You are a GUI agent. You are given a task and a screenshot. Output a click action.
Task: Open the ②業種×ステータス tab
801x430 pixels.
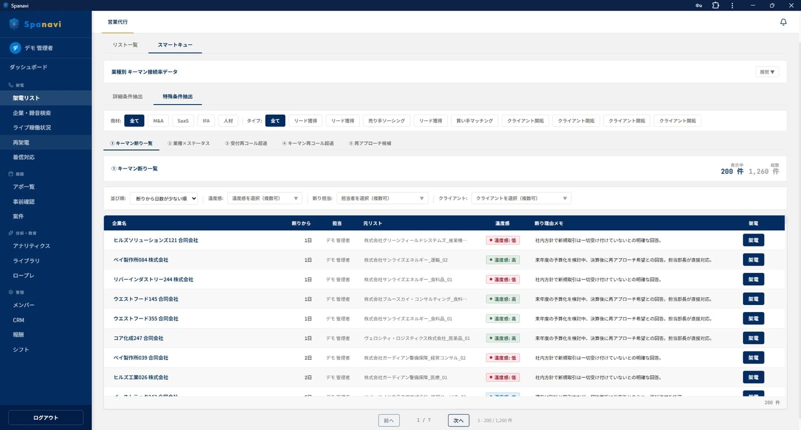(189, 143)
